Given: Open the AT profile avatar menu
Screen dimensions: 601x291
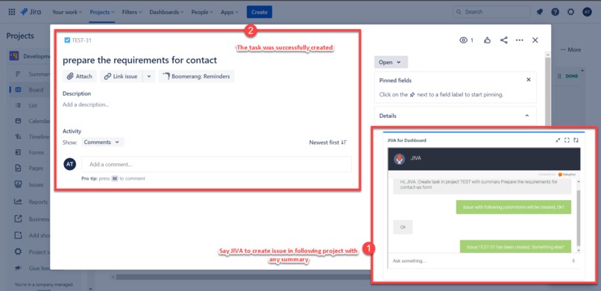Looking at the screenshot, I should point(587,12).
